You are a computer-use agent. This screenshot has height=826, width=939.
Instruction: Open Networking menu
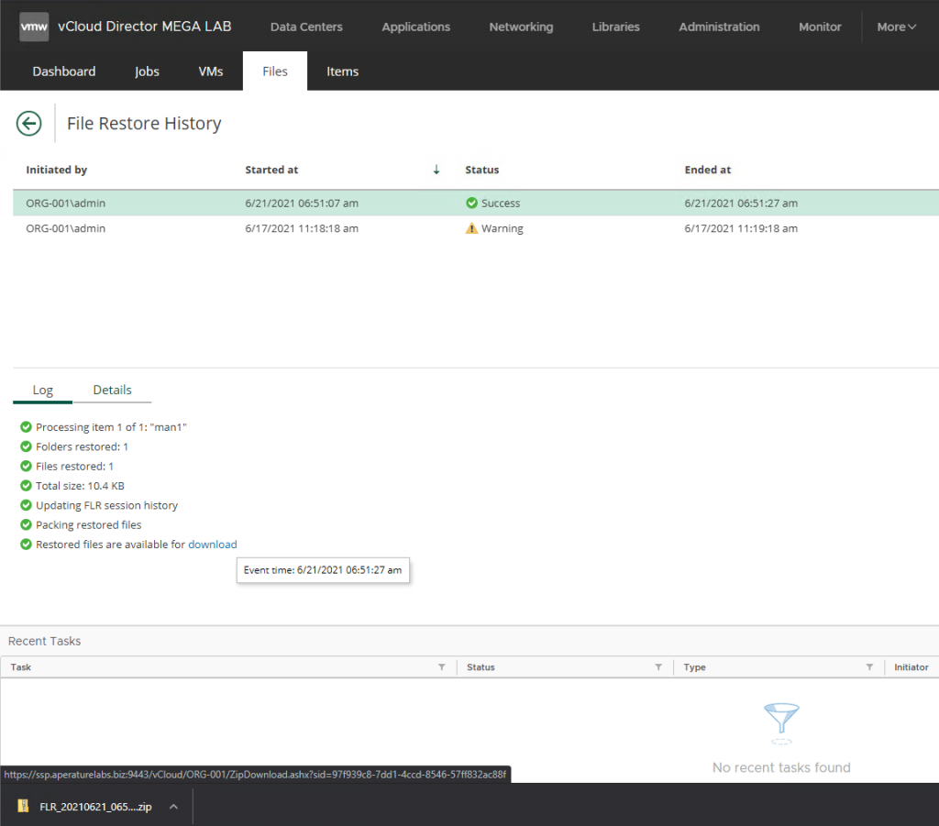521,27
